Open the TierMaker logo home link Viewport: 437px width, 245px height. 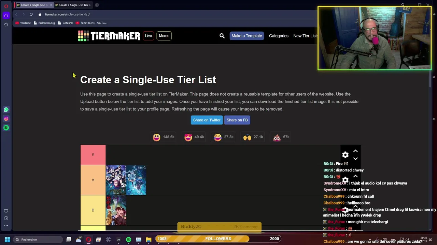coord(109,36)
